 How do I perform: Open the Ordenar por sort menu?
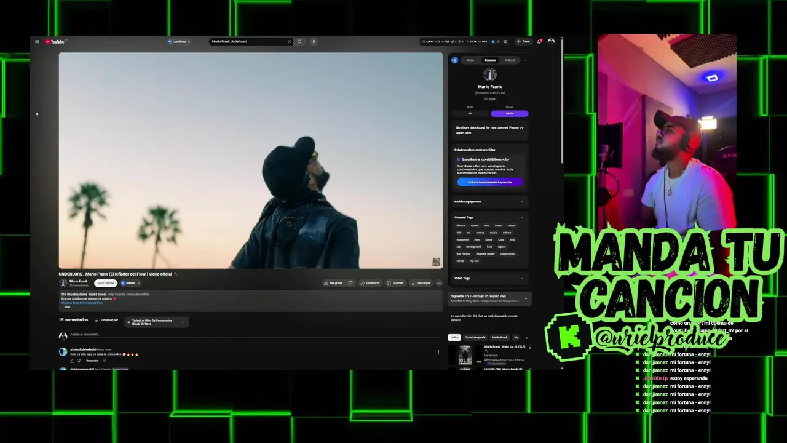point(107,320)
